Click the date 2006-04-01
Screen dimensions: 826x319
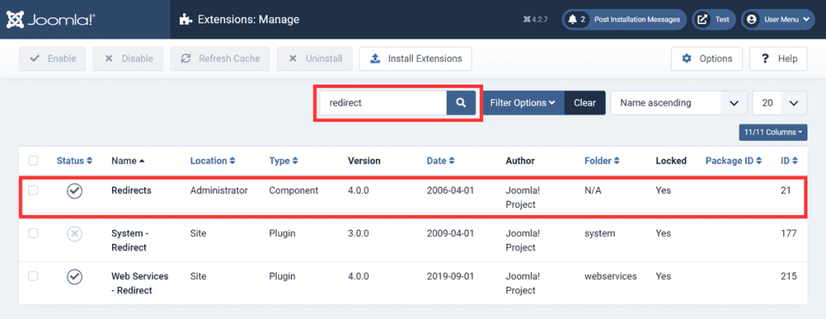pos(450,191)
